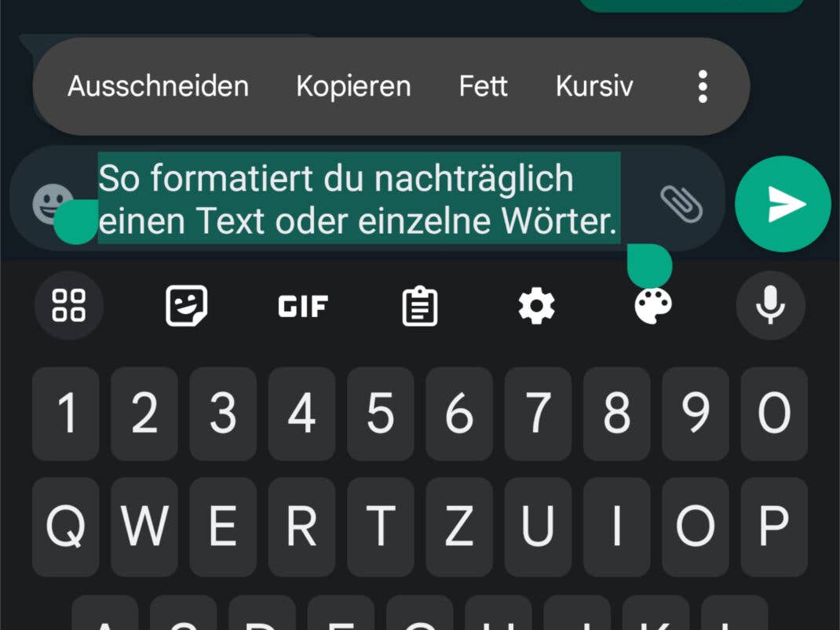The width and height of the screenshot is (840, 630).
Task: Open the GIF search on keyboard
Action: [303, 307]
